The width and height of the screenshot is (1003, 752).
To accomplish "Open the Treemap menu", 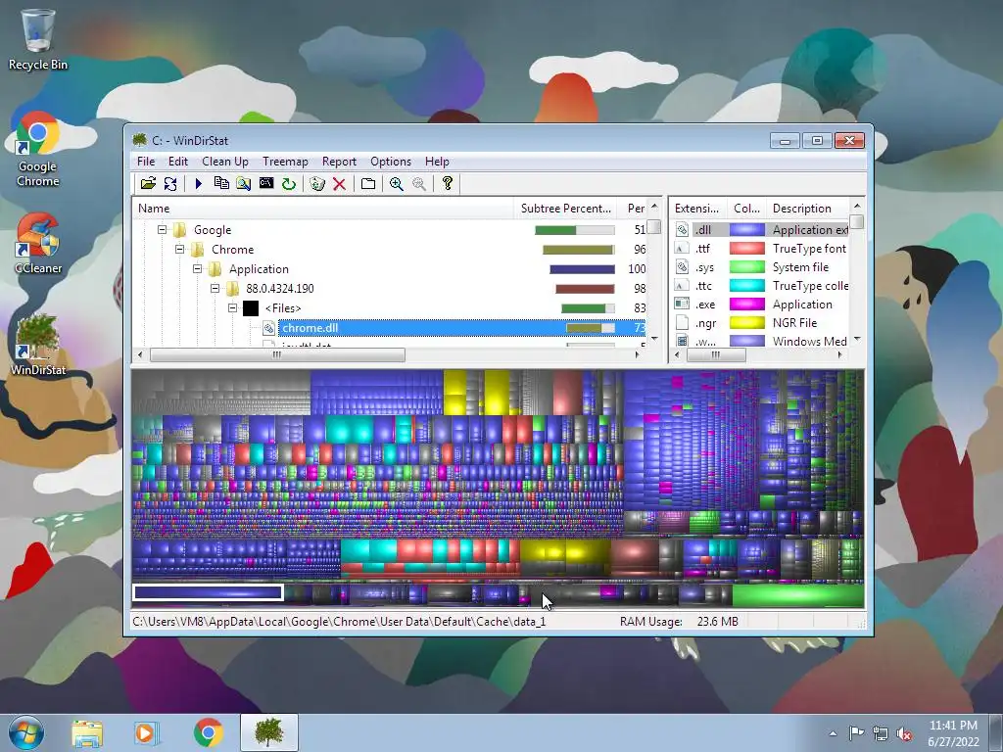I will (x=285, y=162).
